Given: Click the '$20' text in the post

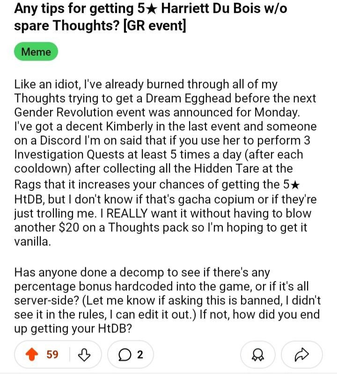Looking at the screenshot, I should coord(69,227).
